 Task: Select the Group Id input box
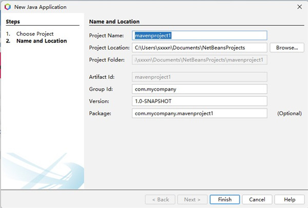click(x=200, y=89)
